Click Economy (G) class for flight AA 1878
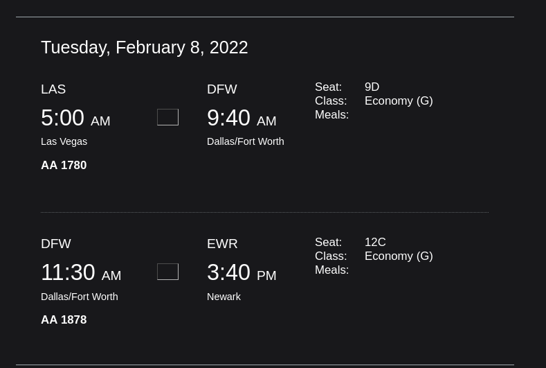546x368 pixels. [399, 256]
